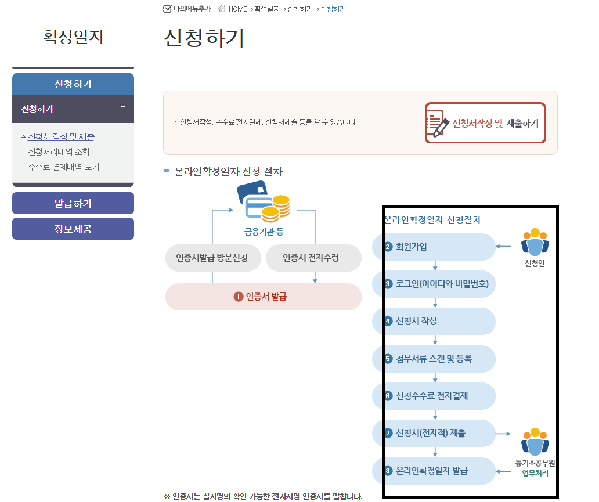Click the blue 신청하기 breadcrumb item
Viewport: 599px width, 502px height.
pos(333,9)
